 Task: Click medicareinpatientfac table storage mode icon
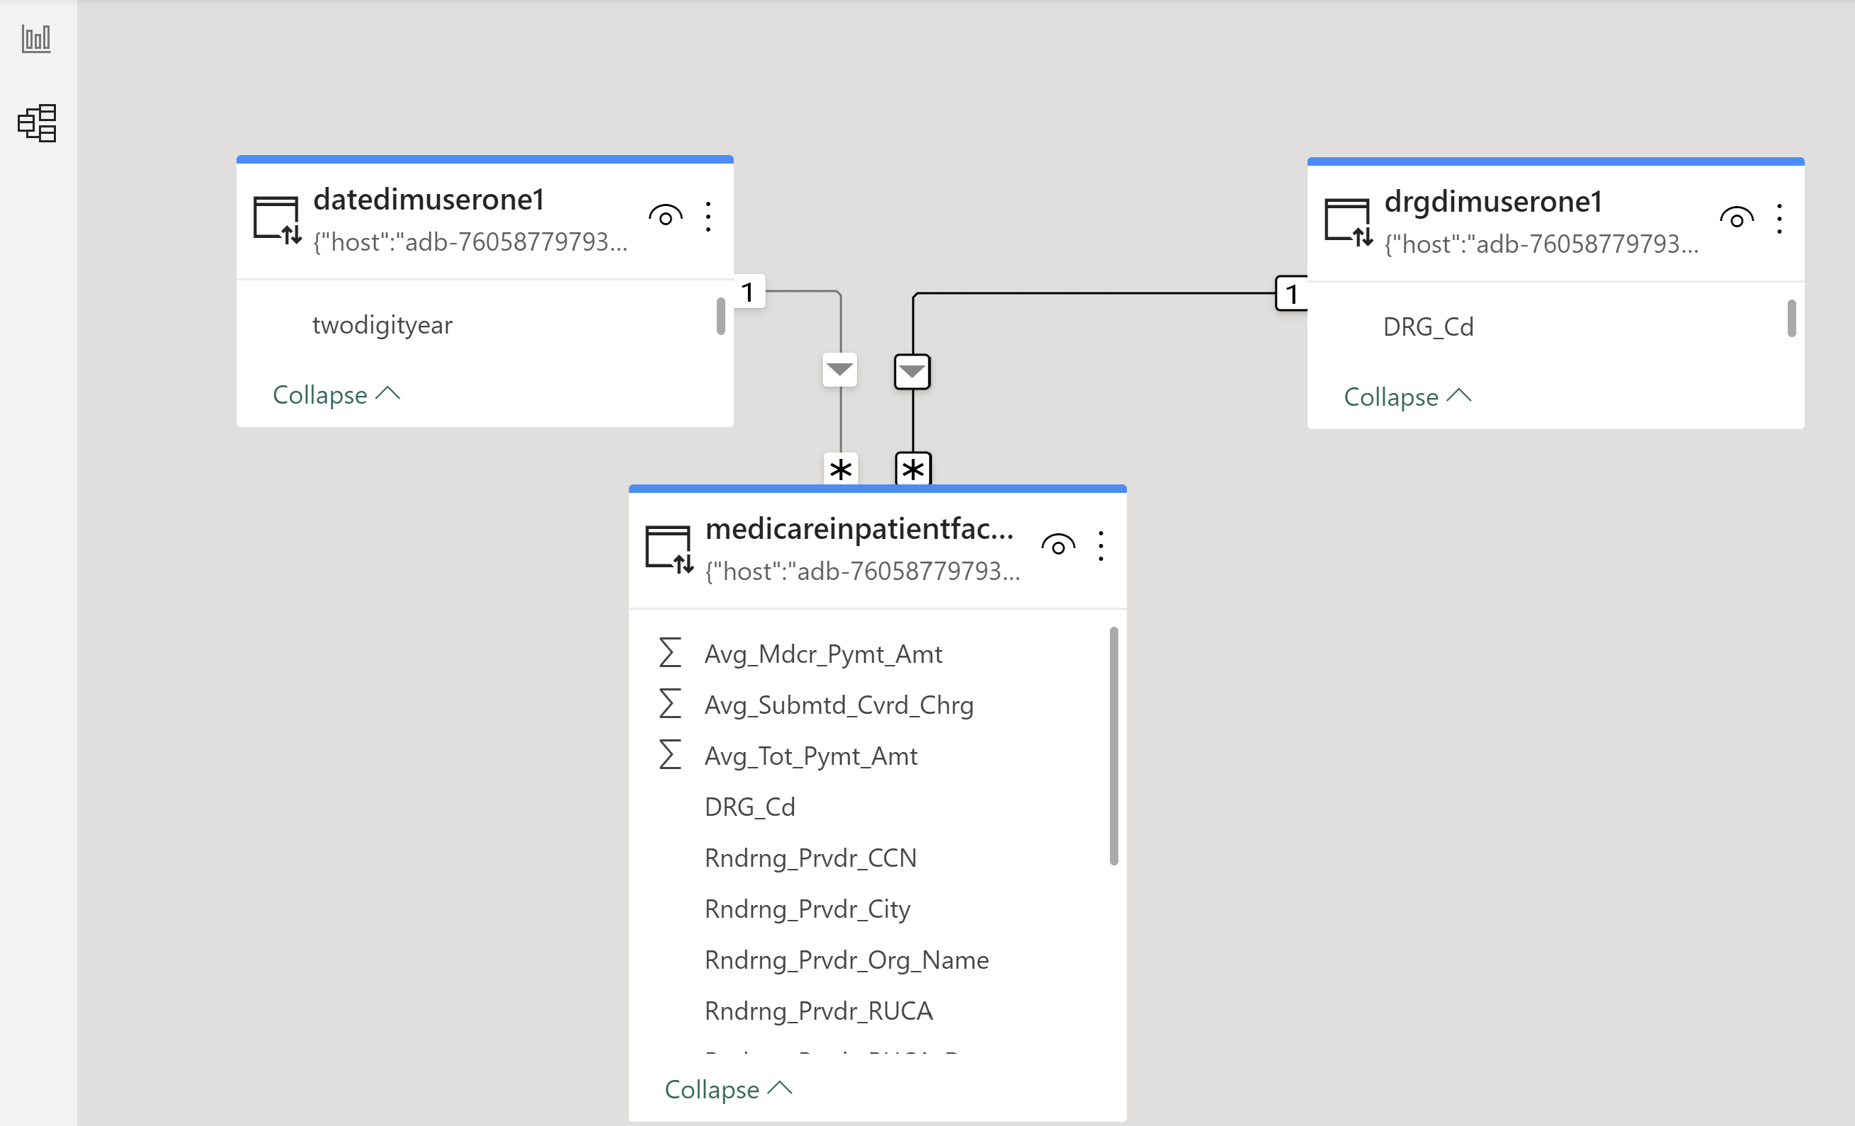[x=669, y=550]
